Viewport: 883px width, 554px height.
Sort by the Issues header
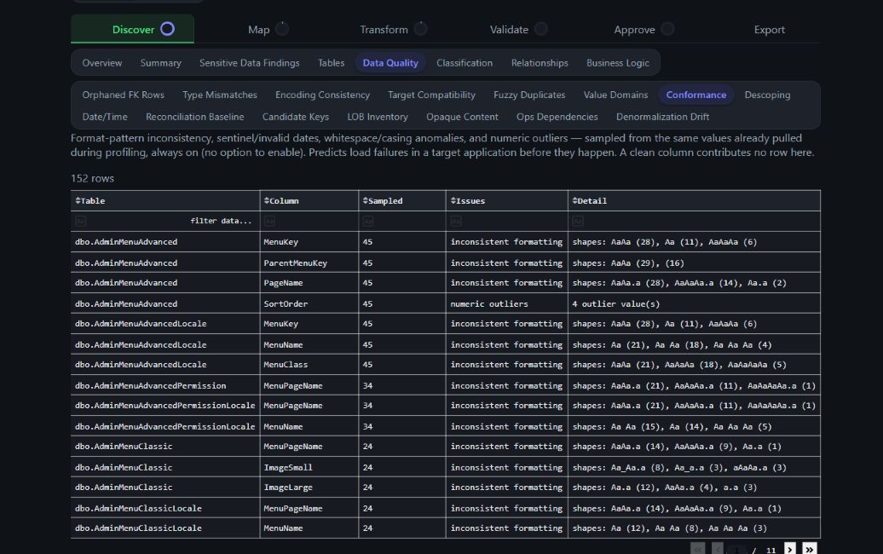[467, 201]
